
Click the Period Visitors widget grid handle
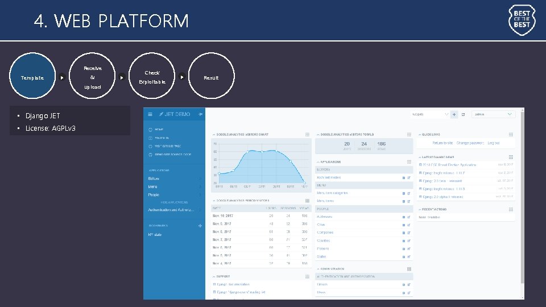tap(307, 201)
